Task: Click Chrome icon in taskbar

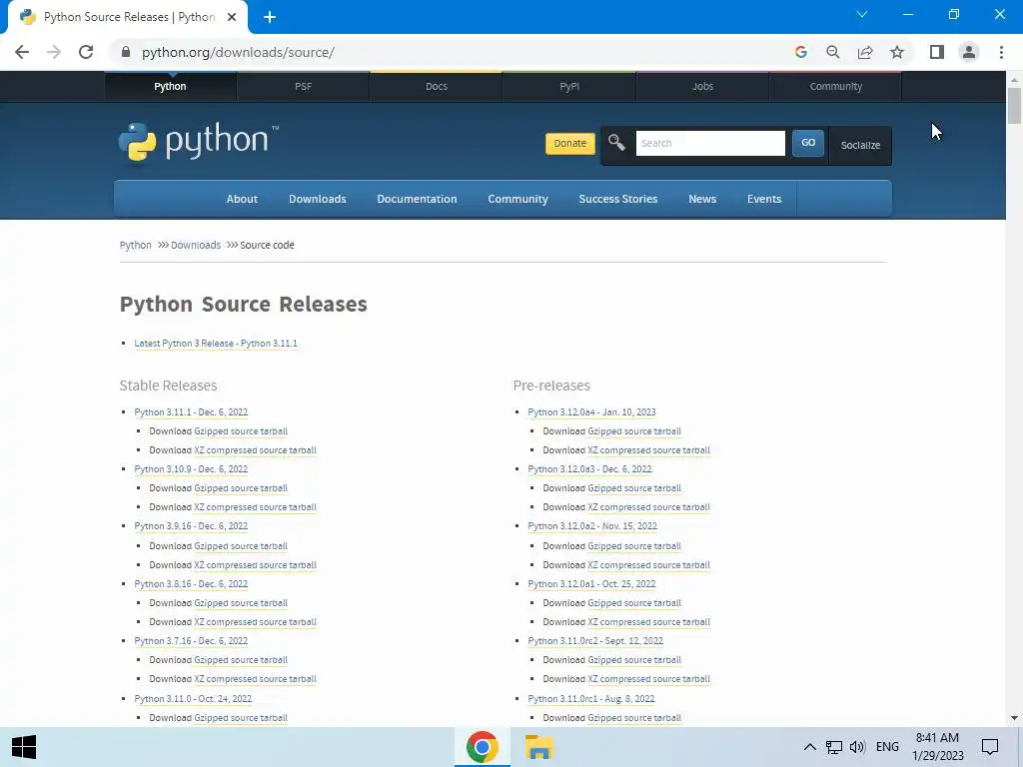Action: [483, 747]
